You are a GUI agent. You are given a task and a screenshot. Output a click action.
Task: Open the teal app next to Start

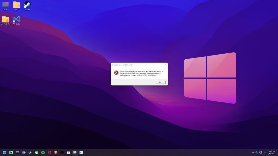[x=11, y=152]
